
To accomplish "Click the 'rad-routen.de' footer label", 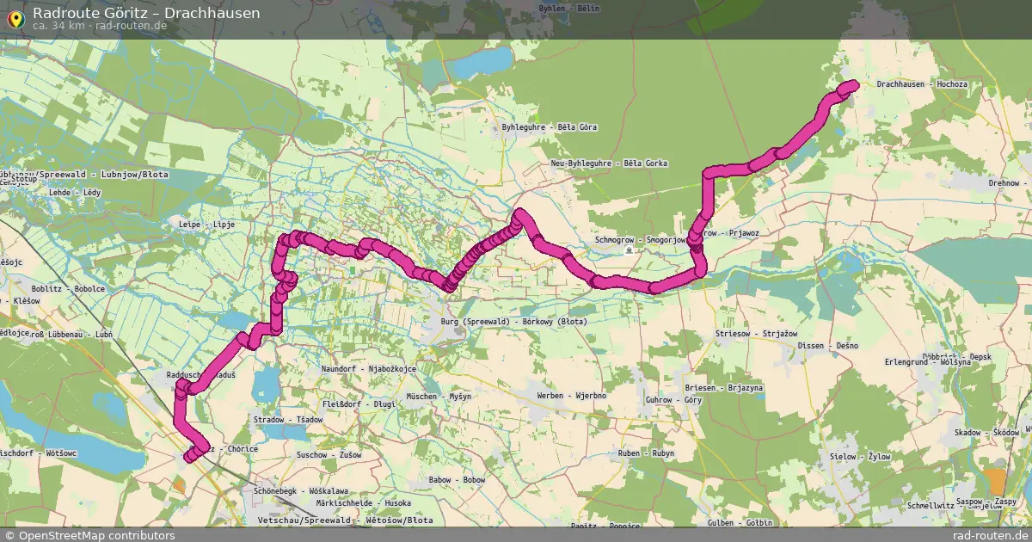I will point(991,535).
